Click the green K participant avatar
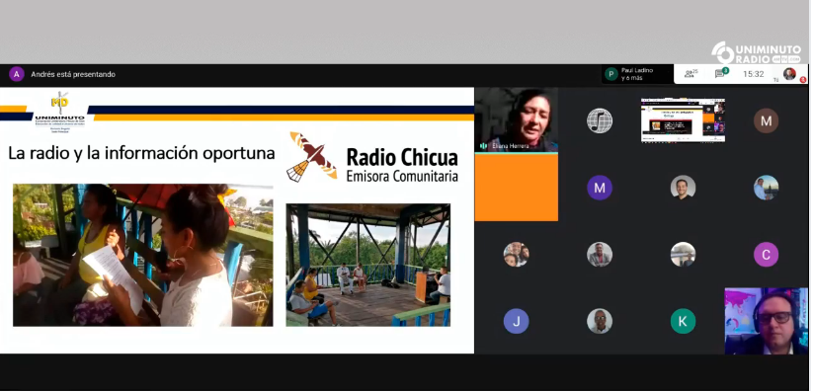Image resolution: width=813 pixels, height=392 pixels. pyautogui.click(x=683, y=321)
